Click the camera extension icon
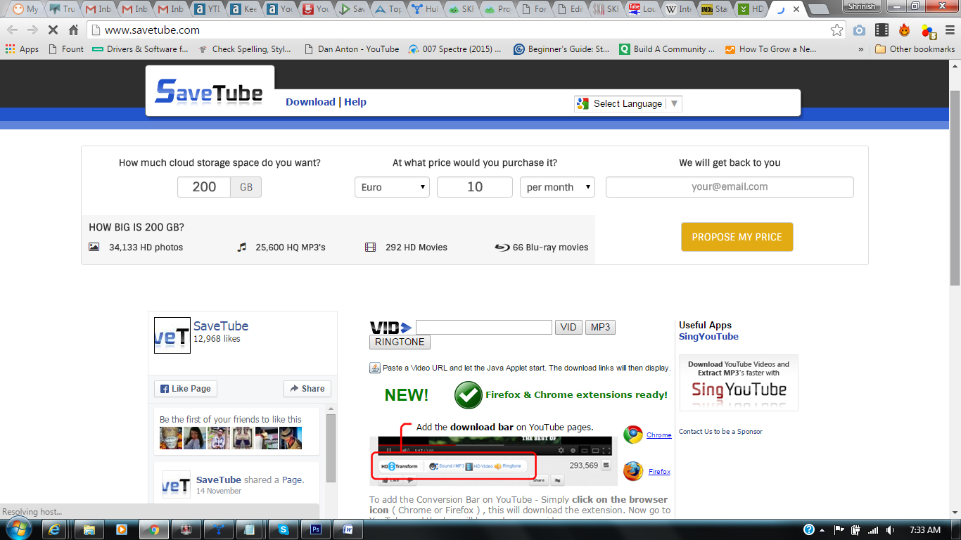This screenshot has height=540, width=961. (x=859, y=30)
